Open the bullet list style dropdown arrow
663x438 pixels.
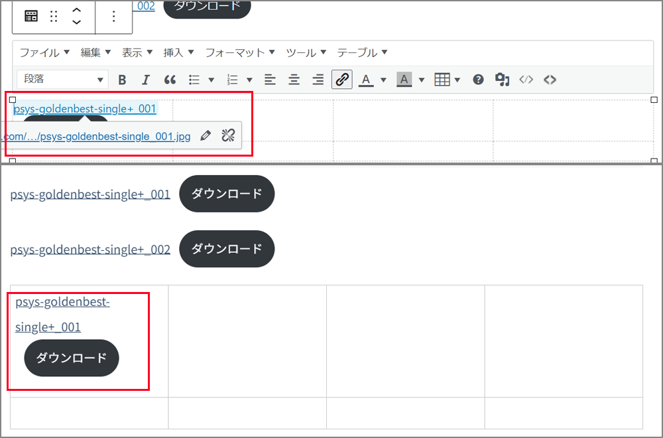click(x=211, y=80)
